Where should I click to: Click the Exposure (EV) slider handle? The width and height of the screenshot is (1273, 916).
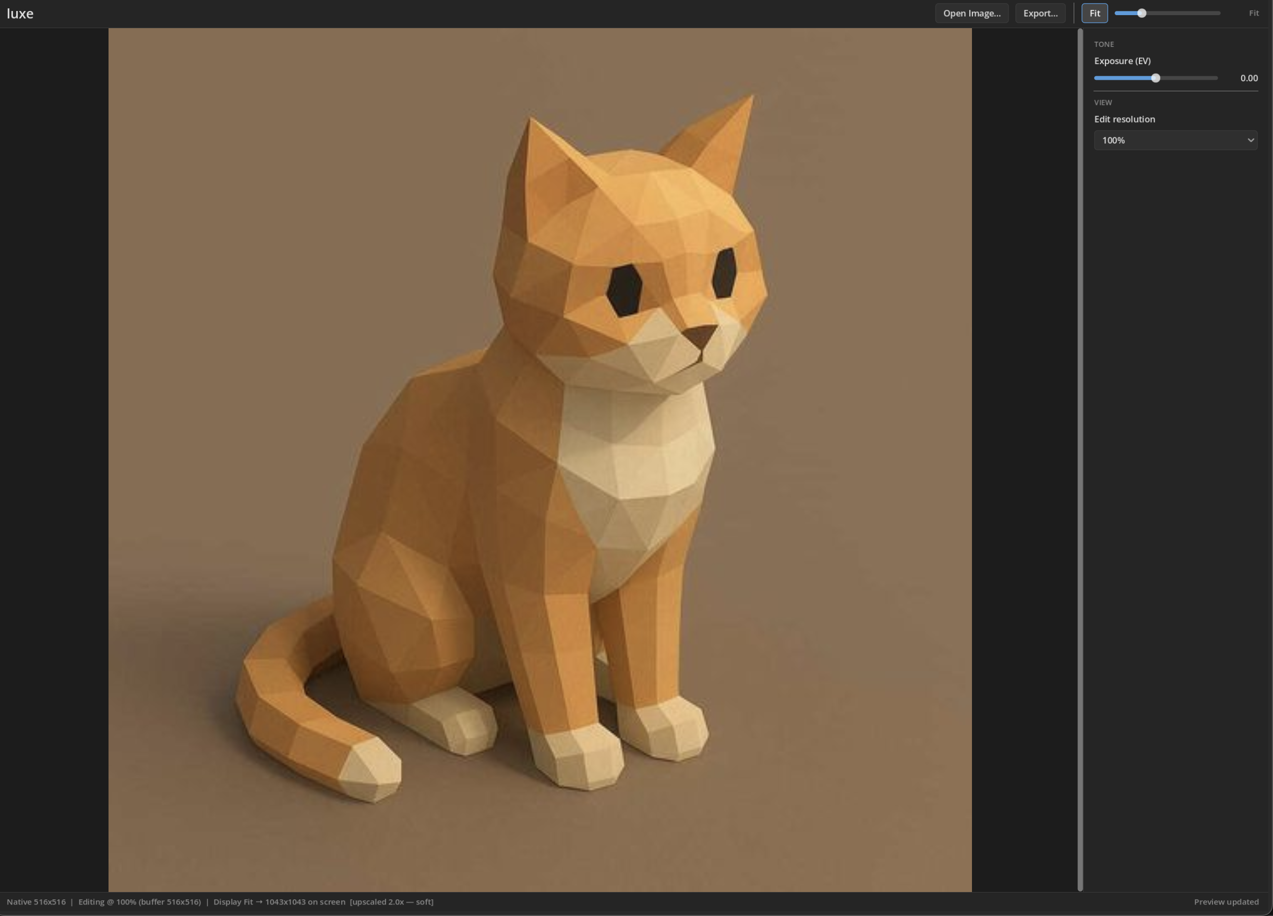click(1155, 78)
